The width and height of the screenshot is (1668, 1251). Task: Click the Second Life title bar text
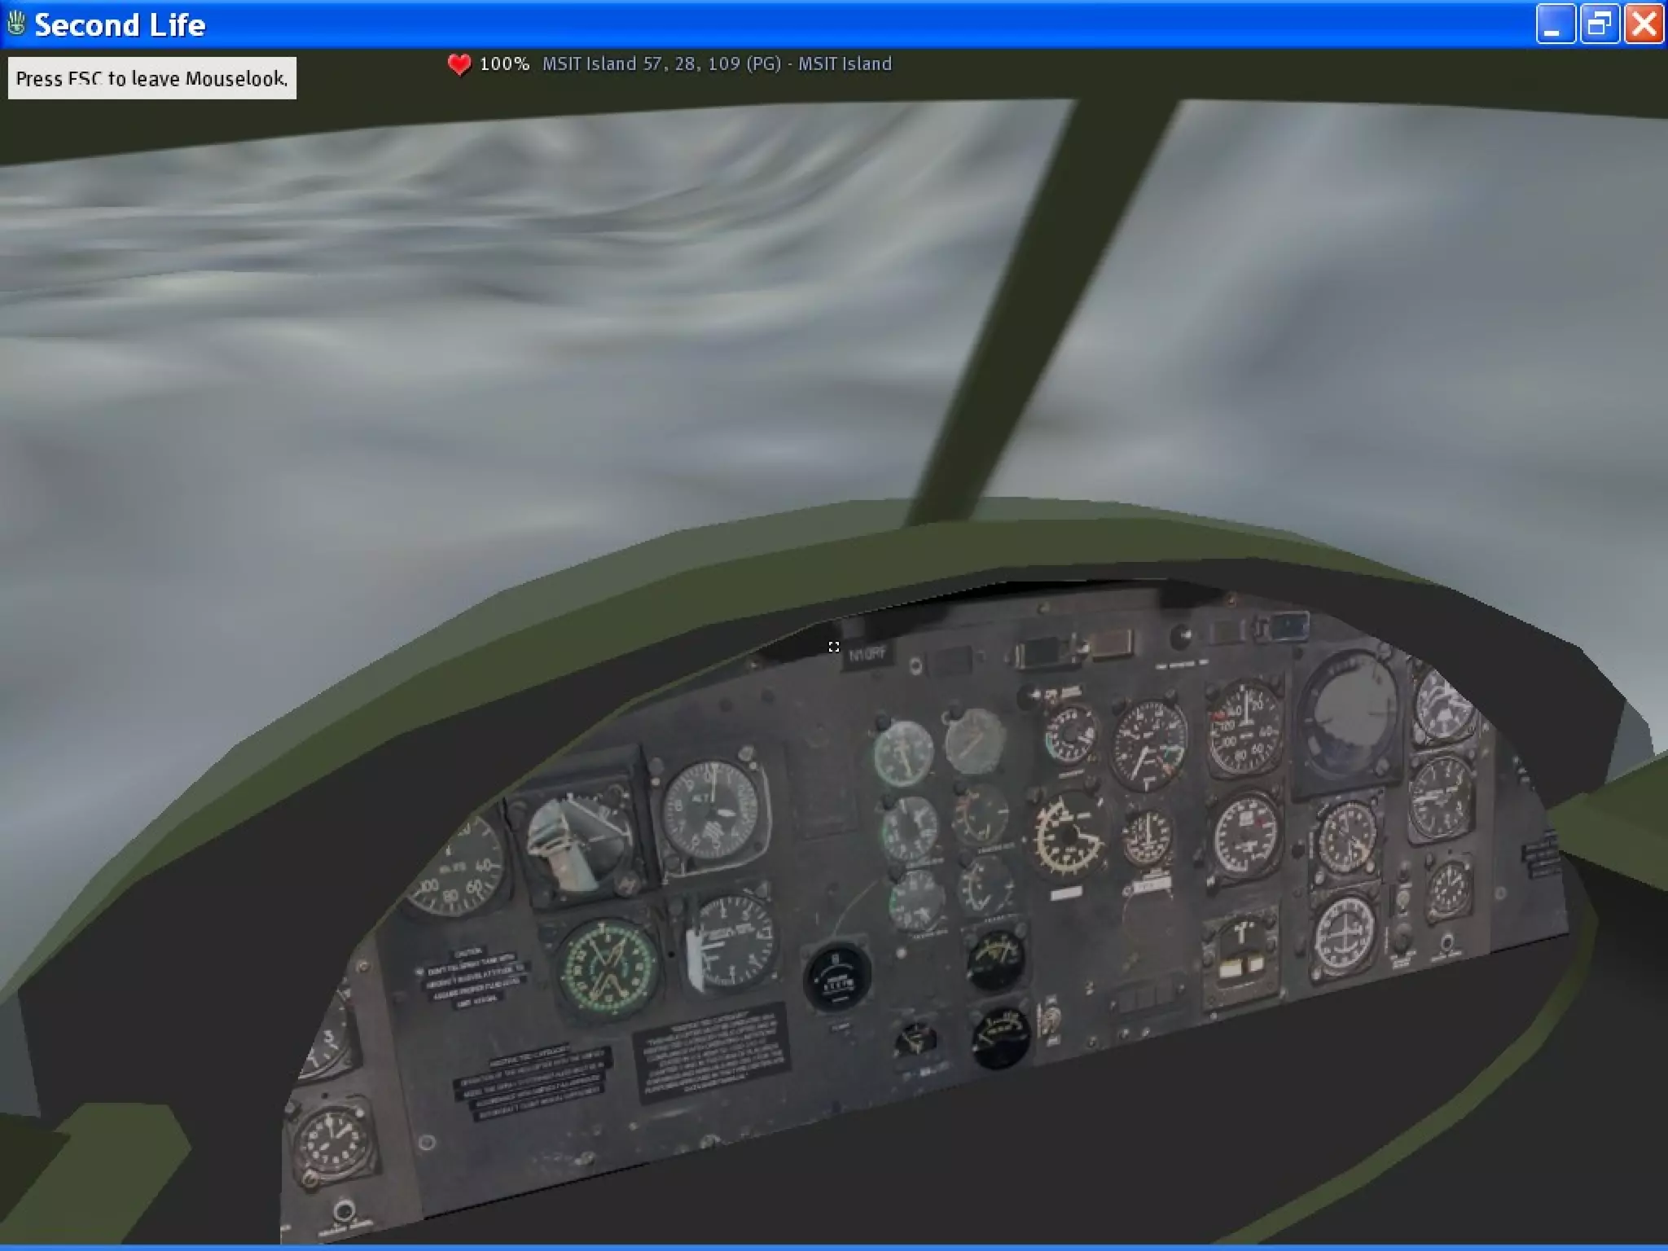tap(120, 25)
